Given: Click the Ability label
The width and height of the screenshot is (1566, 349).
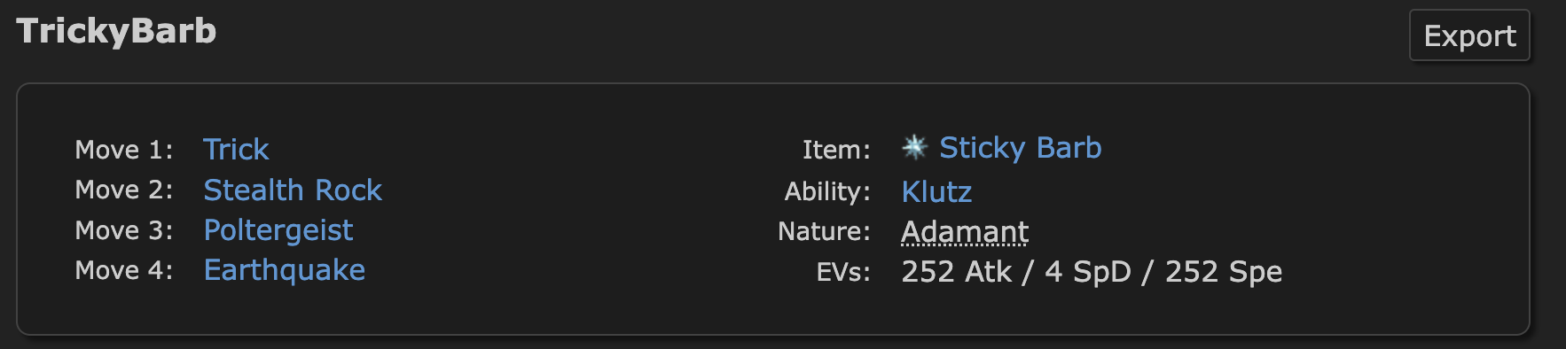Looking at the screenshot, I should [827, 191].
